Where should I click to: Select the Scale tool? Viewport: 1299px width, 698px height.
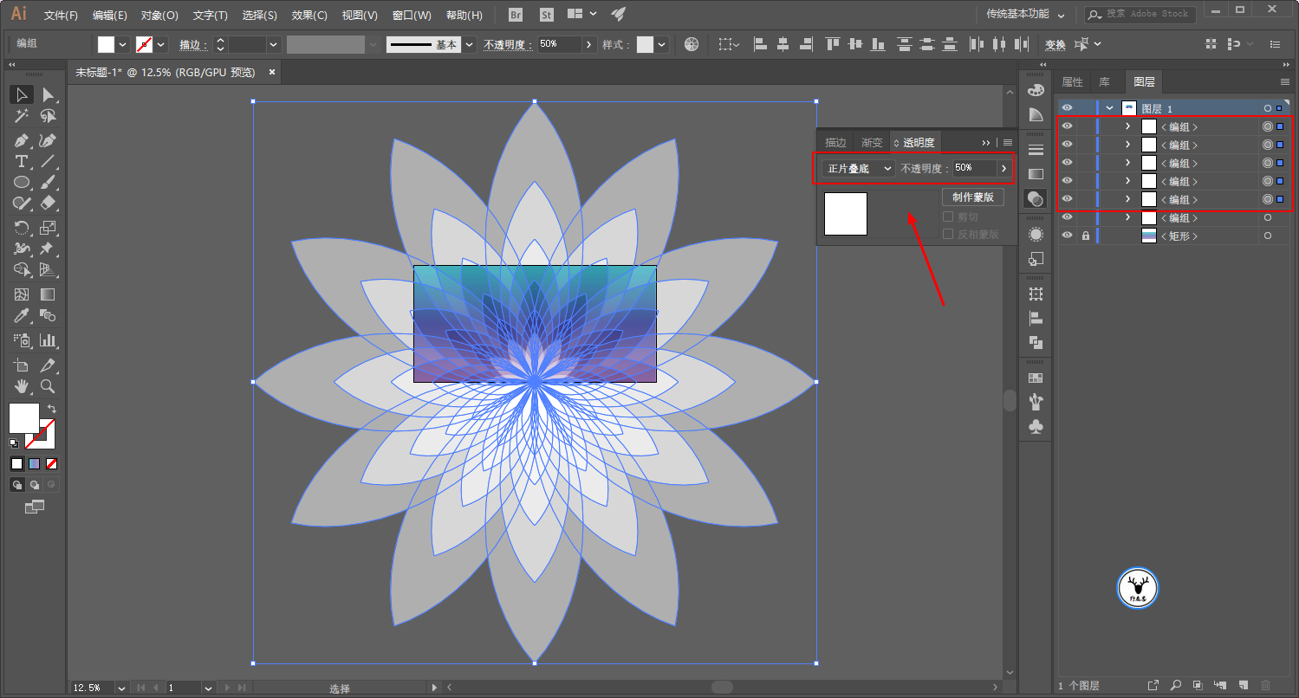tap(48, 228)
